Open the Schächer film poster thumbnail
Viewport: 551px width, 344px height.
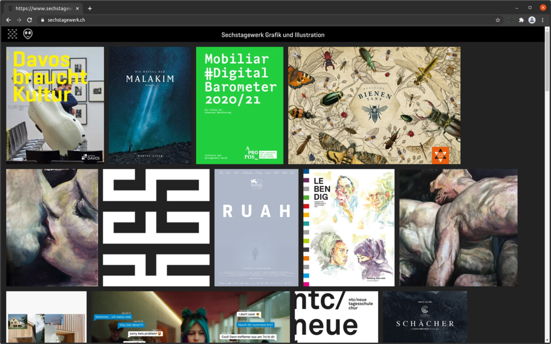(425, 317)
